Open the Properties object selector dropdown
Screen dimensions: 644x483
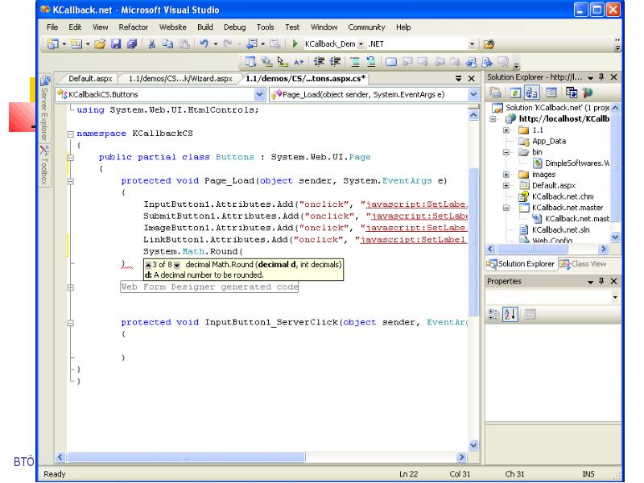click(615, 297)
